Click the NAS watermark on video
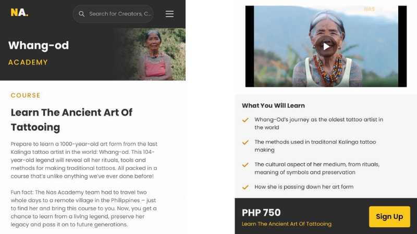Image resolution: width=417 pixels, height=234 pixels. [369, 9]
